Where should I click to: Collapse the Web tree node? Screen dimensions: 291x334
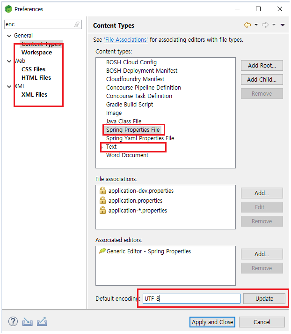tap(9, 61)
